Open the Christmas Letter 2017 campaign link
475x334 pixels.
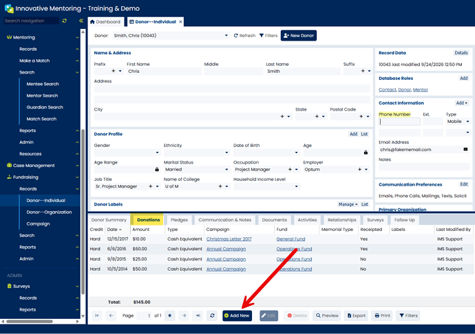pos(229,239)
